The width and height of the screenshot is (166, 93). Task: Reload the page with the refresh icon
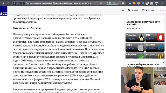coord(9,3)
